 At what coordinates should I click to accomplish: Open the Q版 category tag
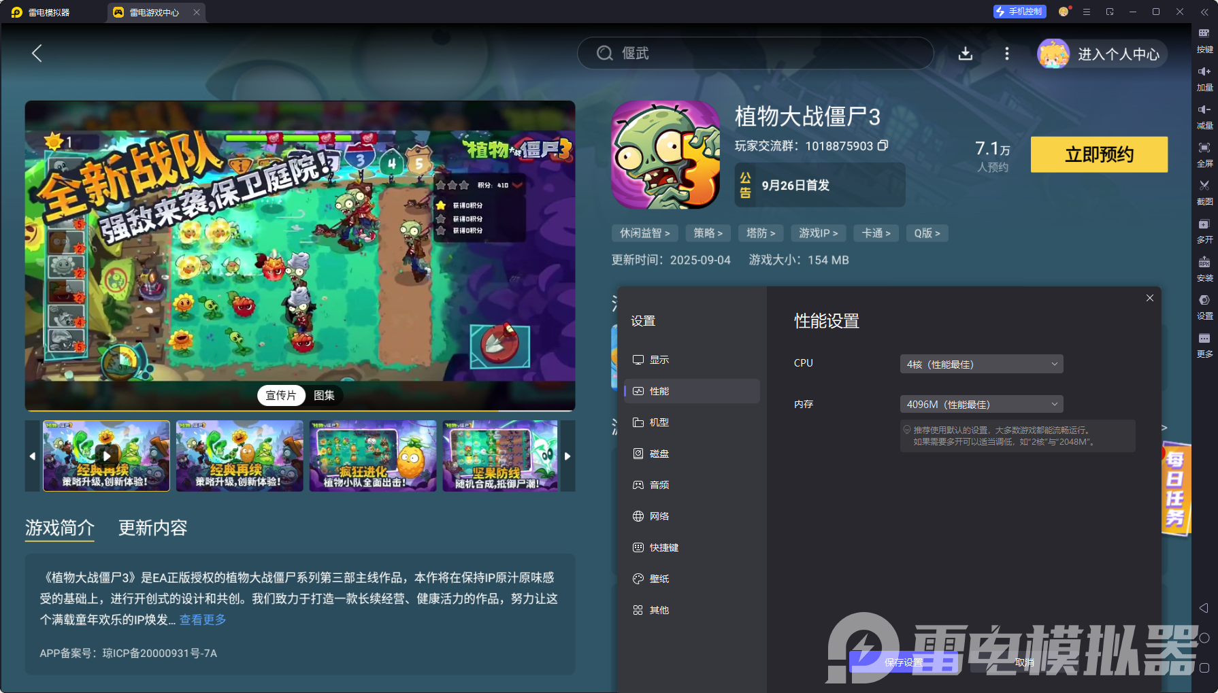[x=927, y=233]
